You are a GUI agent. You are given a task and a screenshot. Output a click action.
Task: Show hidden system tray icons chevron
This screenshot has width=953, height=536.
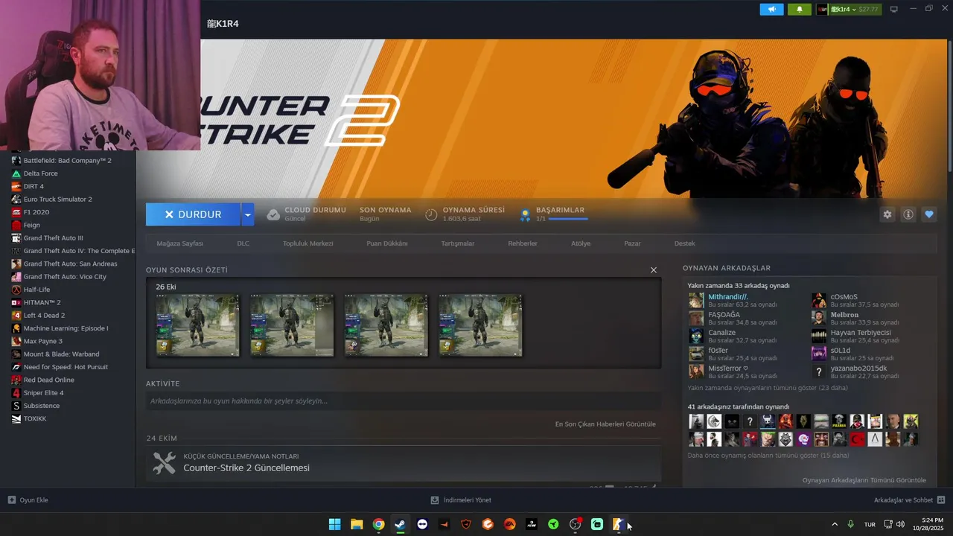coord(835,524)
